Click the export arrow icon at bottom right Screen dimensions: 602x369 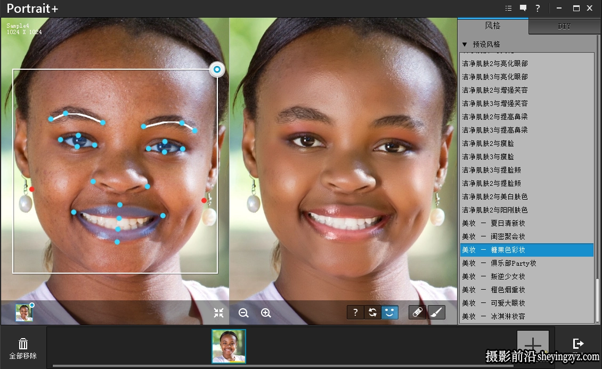[578, 343]
